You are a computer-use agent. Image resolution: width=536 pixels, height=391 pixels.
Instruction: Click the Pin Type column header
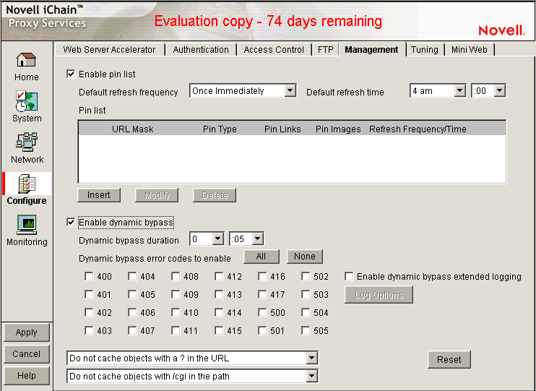(220, 129)
